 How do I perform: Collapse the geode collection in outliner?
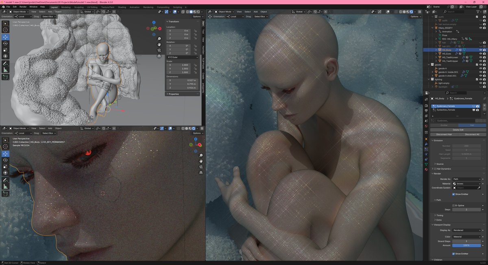429,65
